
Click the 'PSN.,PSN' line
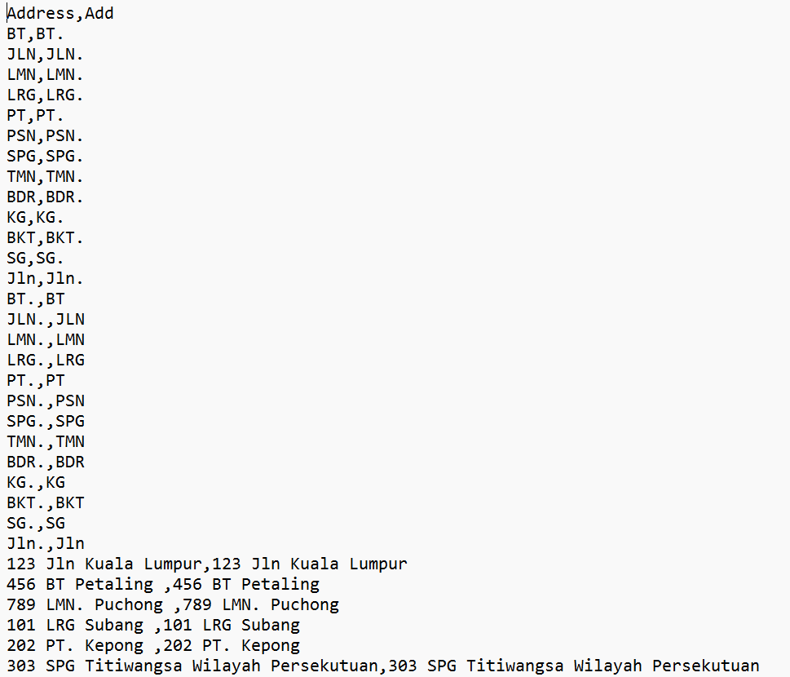46,401
